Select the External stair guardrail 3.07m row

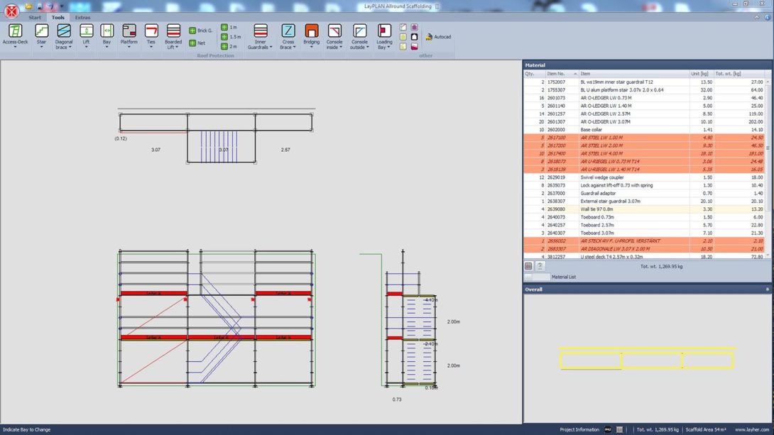point(644,202)
